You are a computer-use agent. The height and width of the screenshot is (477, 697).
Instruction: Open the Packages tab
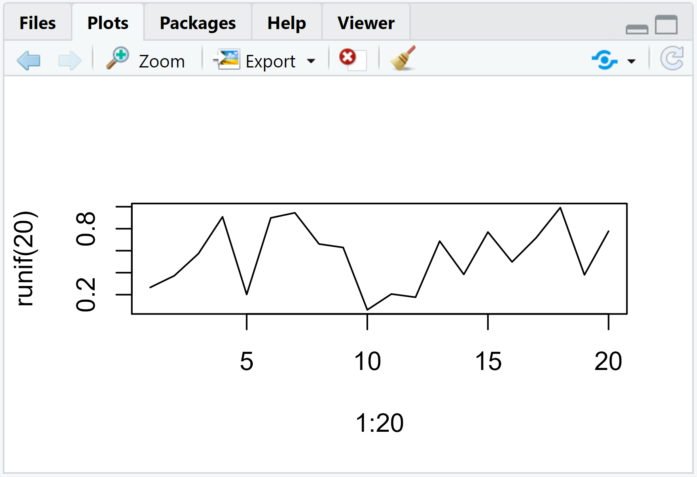(197, 23)
